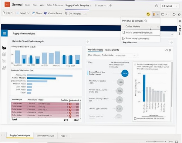Click the yellow reset to default icon
Viewport: 182px width, 143px height.
click(x=148, y=14)
